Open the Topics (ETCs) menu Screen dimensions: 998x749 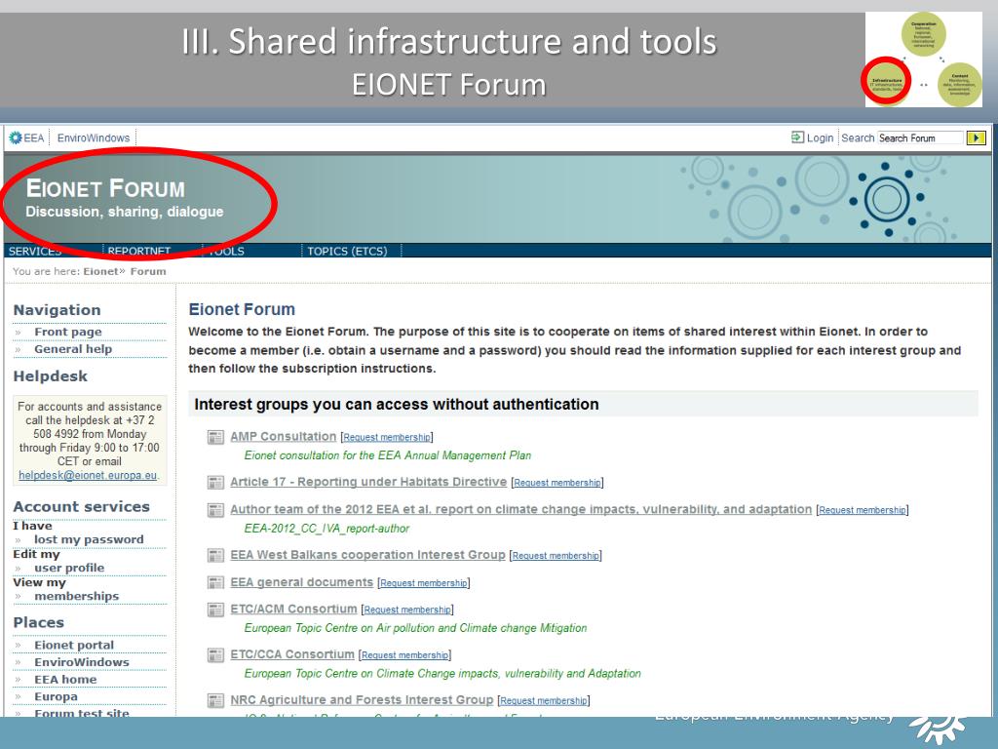click(x=347, y=251)
